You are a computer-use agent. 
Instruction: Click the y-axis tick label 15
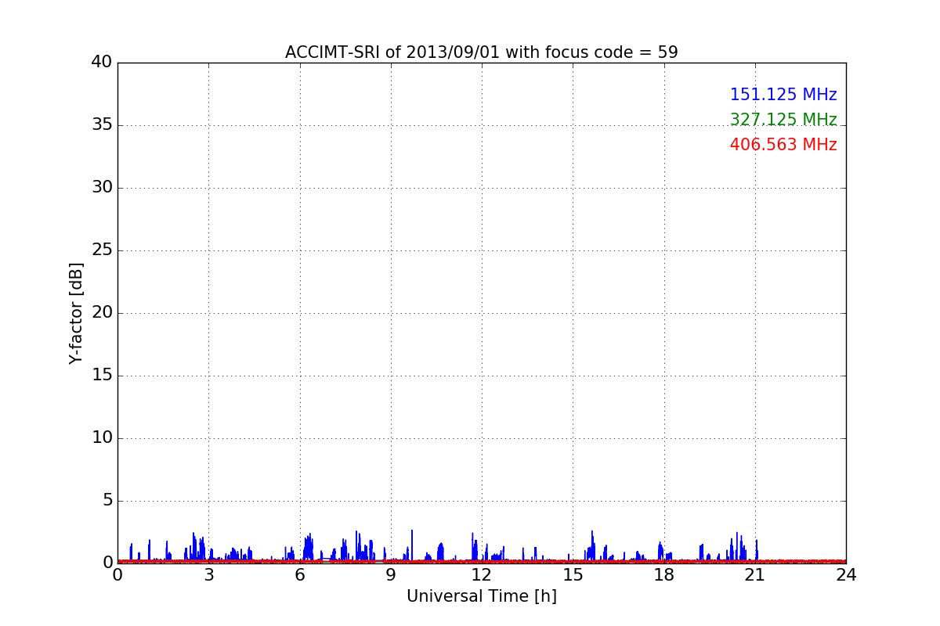[x=102, y=375]
